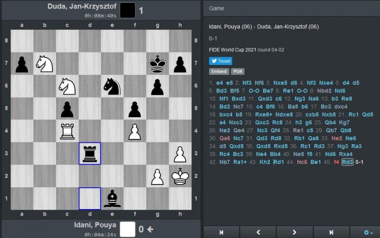Go to move 30. Qa6 in notation
This screenshot has width=380, height=238.
(224, 138)
